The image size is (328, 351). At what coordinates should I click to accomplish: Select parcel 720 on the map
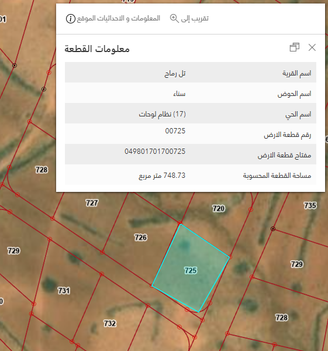[x=218, y=209]
